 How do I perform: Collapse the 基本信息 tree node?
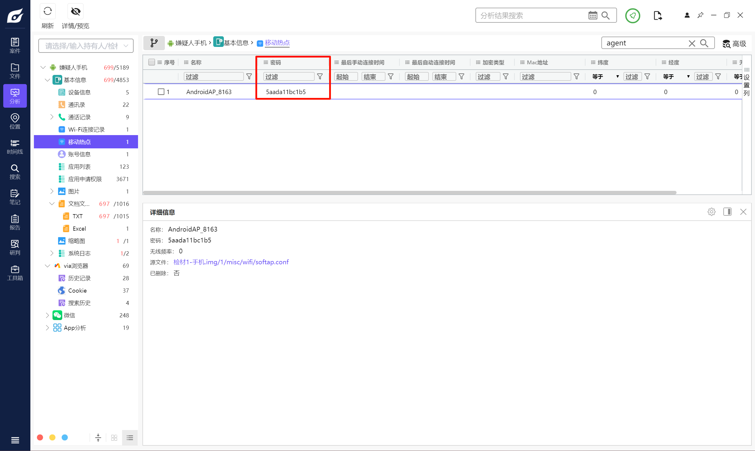click(x=47, y=80)
